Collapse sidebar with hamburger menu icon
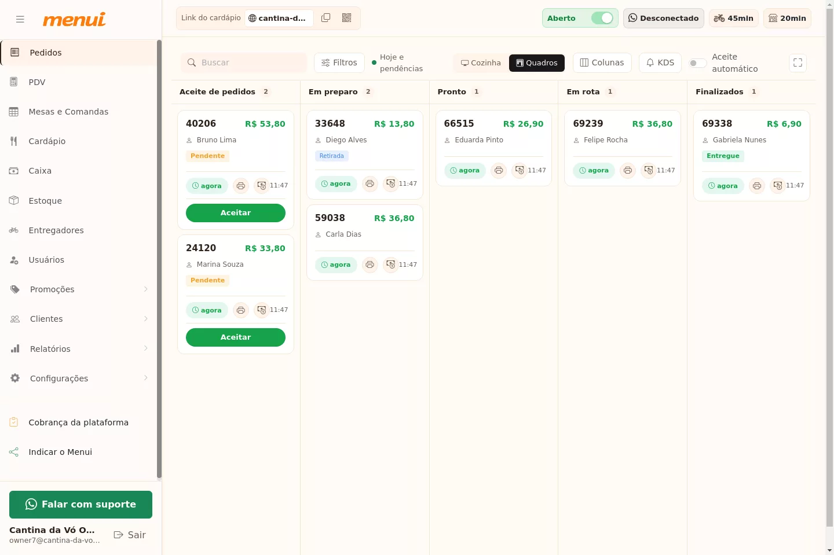The image size is (834, 555). click(20, 19)
